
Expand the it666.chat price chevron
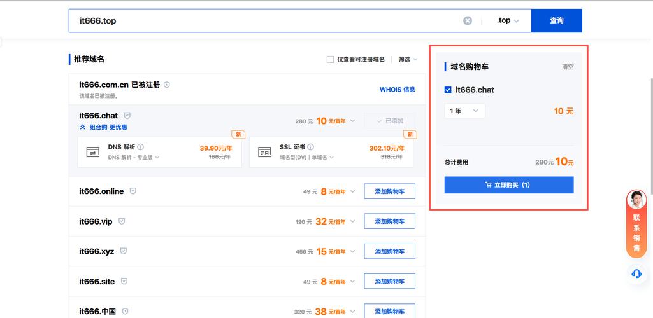coord(352,121)
